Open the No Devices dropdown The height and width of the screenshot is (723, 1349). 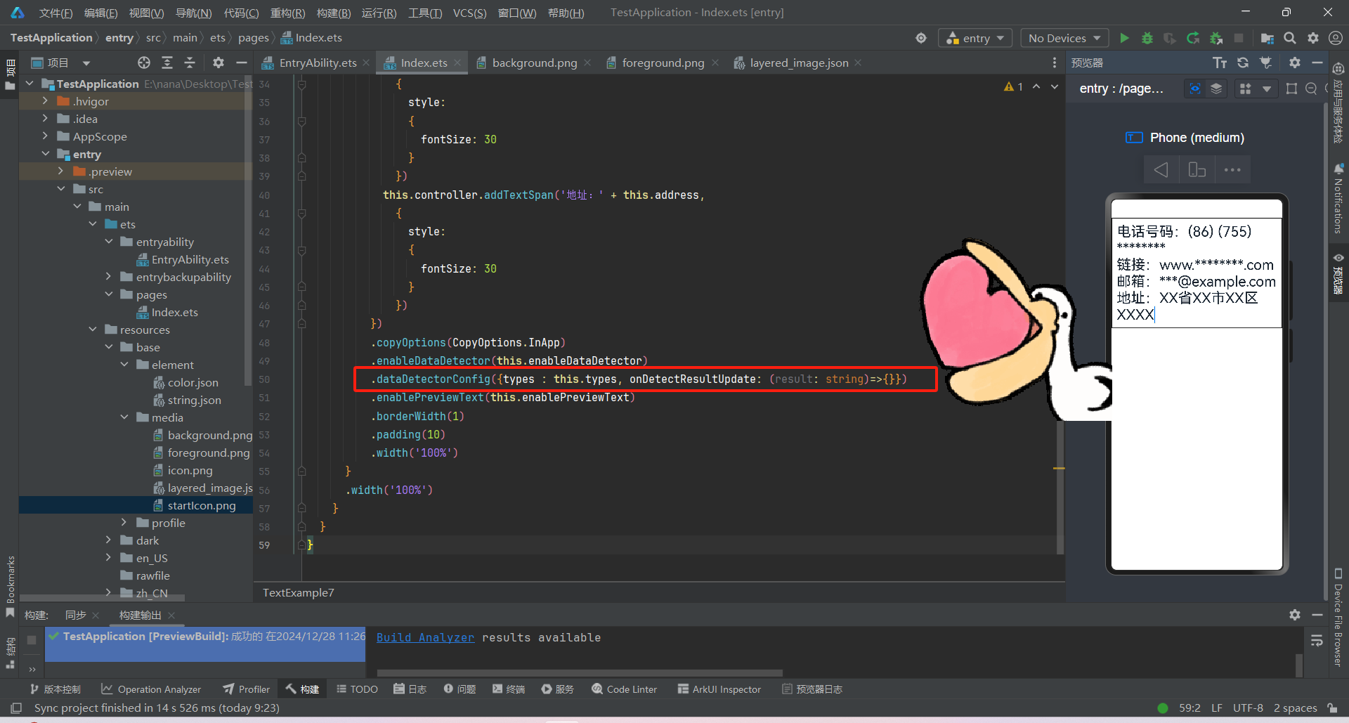(1064, 38)
